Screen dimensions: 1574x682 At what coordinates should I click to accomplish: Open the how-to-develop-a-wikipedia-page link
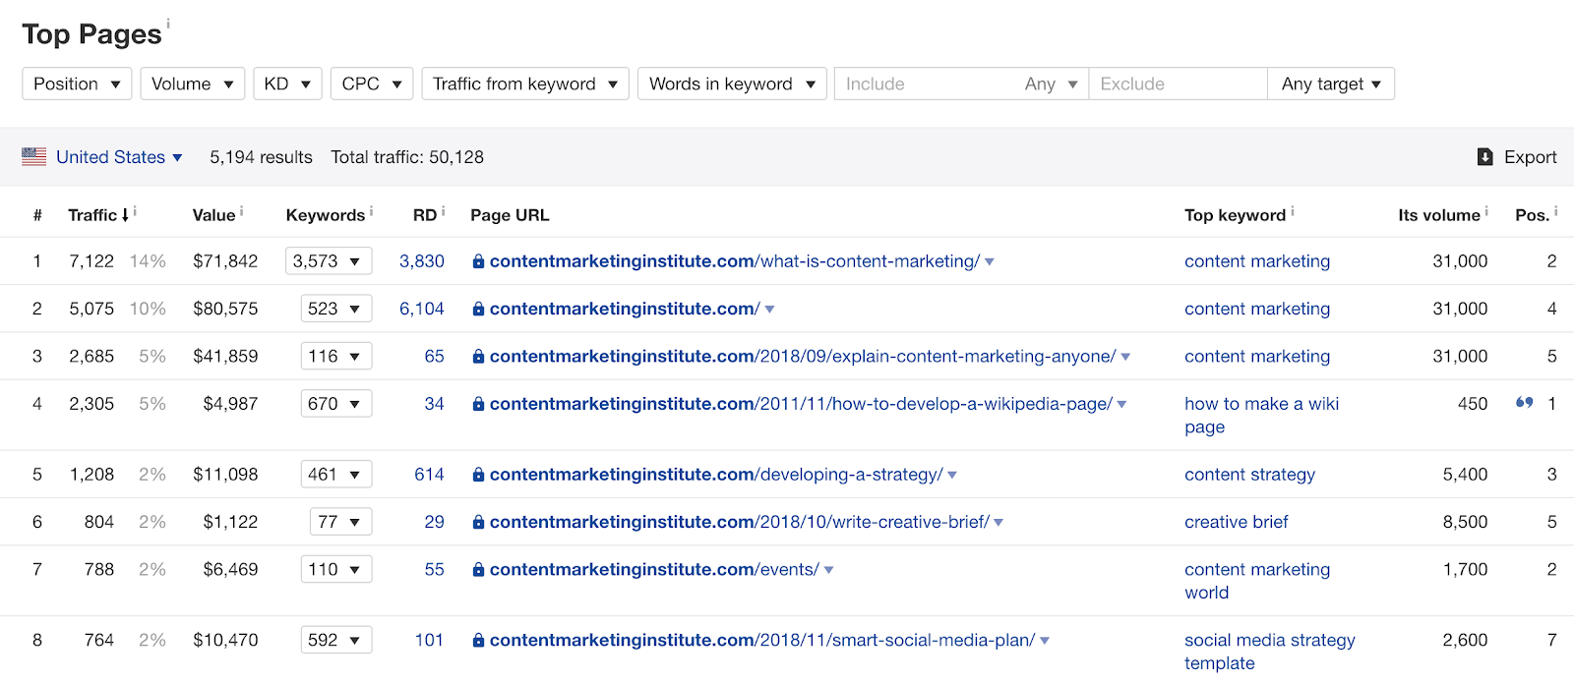tap(801, 404)
